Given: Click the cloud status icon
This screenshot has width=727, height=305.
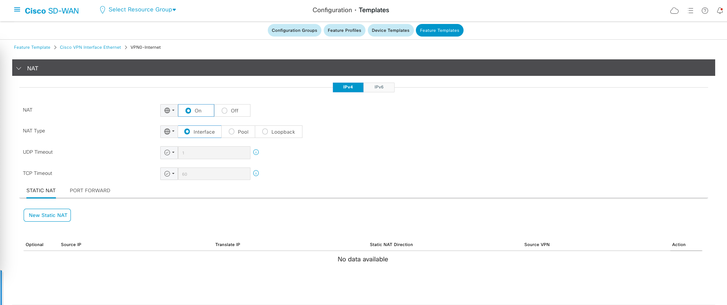Looking at the screenshot, I should (674, 11).
